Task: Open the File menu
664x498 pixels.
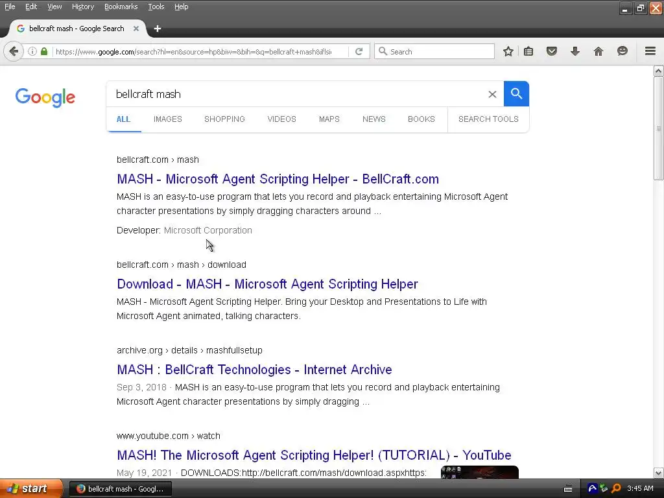Action: click(x=10, y=6)
